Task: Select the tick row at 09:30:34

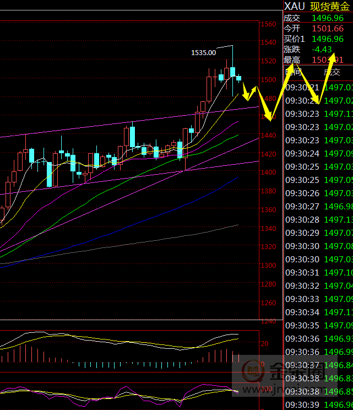Action: click(318, 312)
